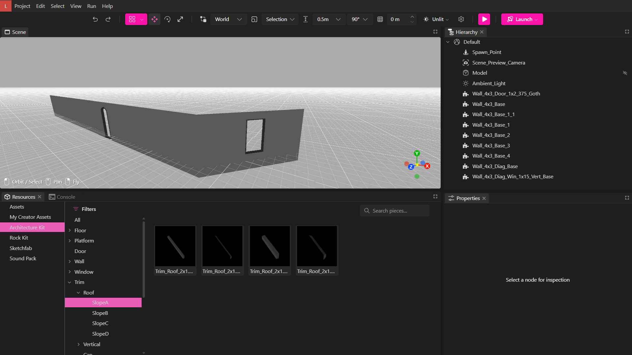This screenshot has width=632, height=355.
Task: Undo the last action
Action: coord(95,19)
